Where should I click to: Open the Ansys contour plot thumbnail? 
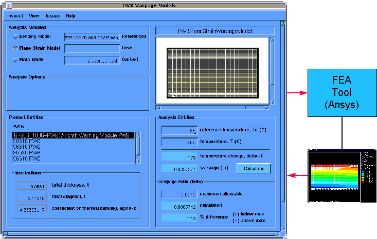coord(342,177)
